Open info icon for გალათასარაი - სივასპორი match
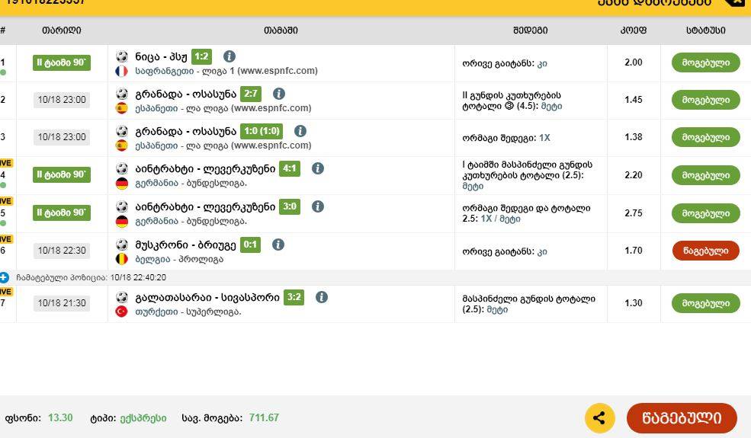This screenshot has height=438, width=751. tap(322, 297)
